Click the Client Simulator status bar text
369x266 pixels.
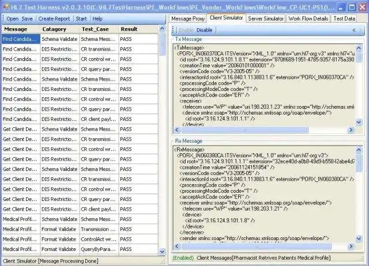pos(51,261)
